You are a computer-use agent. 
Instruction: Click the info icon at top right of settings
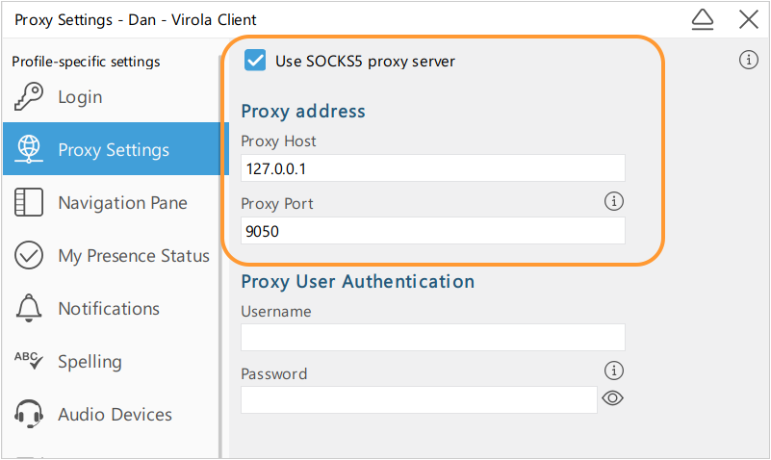(749, 60)
